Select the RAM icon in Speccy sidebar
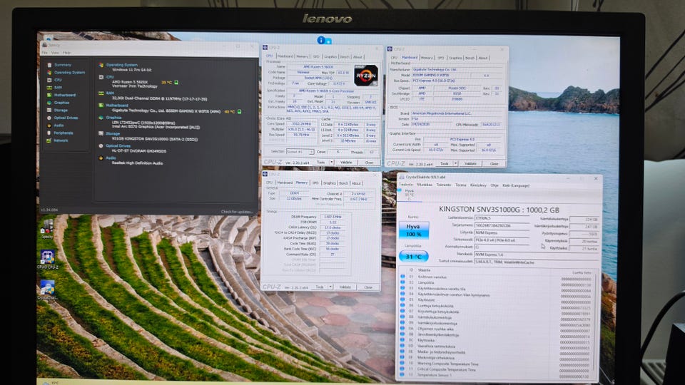The width and height of the screenshot is (685, 385). 49,87
